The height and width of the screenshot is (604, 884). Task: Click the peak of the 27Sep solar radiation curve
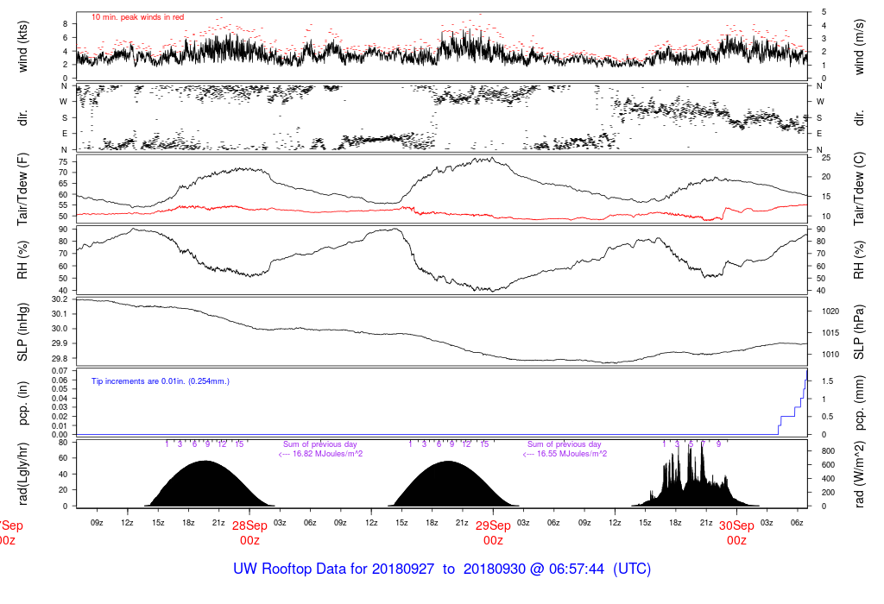click(x=205, y=462)
